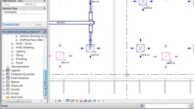Viewport: 194px width, 109px height.
Task: Click the Visual Style cube icon
Action: pos(72,101)
